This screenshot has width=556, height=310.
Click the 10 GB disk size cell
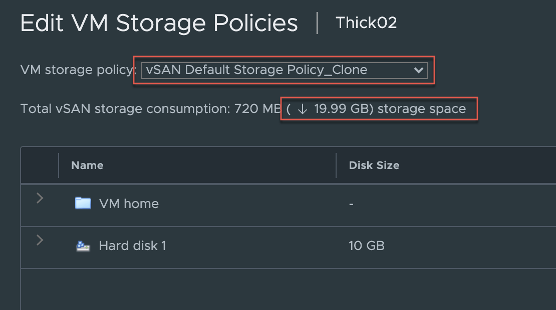tap(366, 245)
